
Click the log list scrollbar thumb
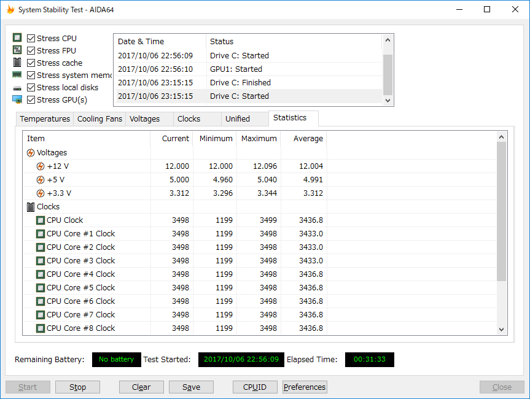pos(388,75)
